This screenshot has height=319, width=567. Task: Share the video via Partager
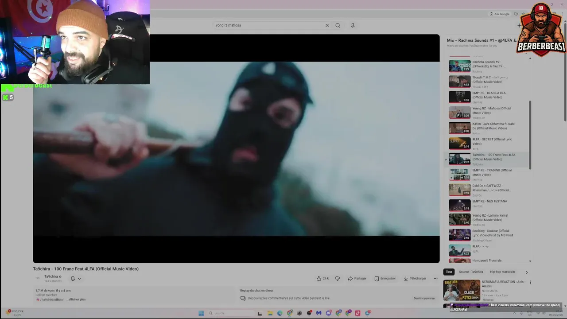(357, 279)
